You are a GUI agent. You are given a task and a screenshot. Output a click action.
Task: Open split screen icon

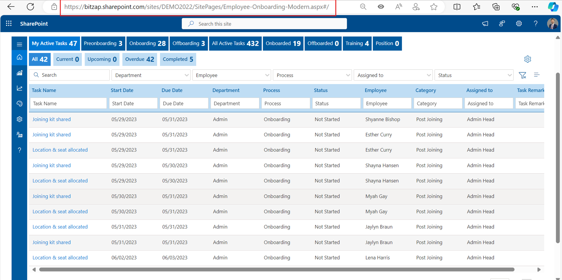click(457, 7)
